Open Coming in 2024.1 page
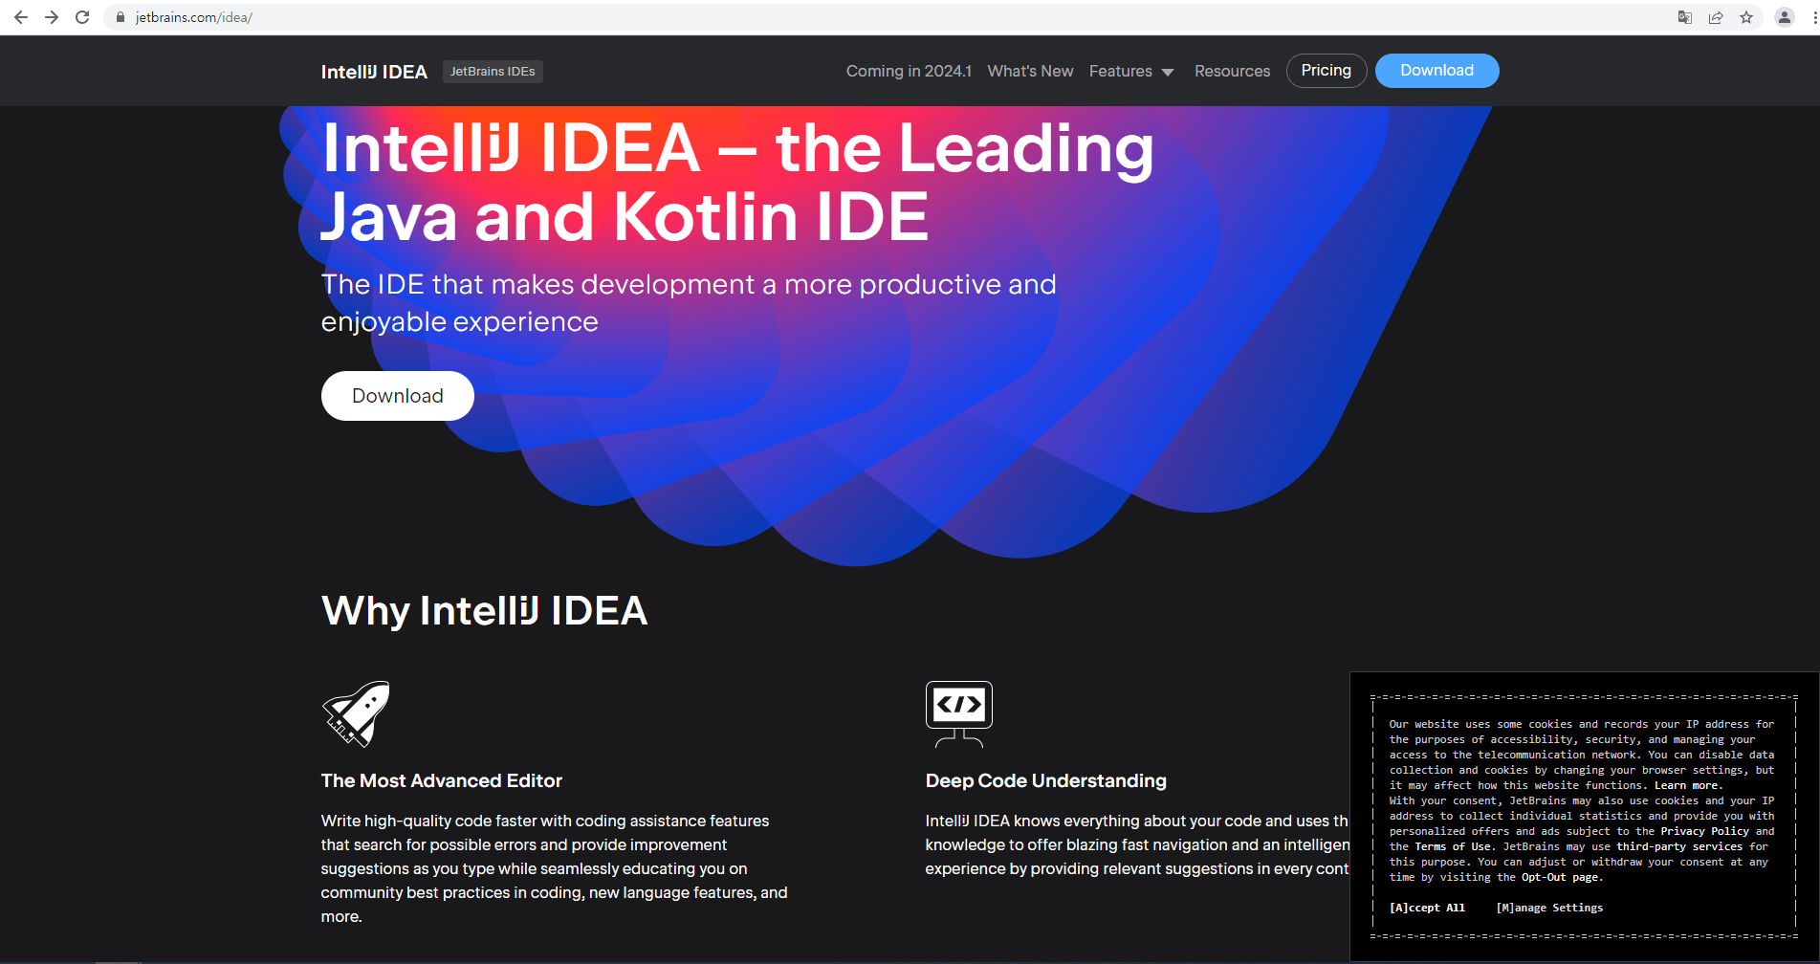 [909, 71]
